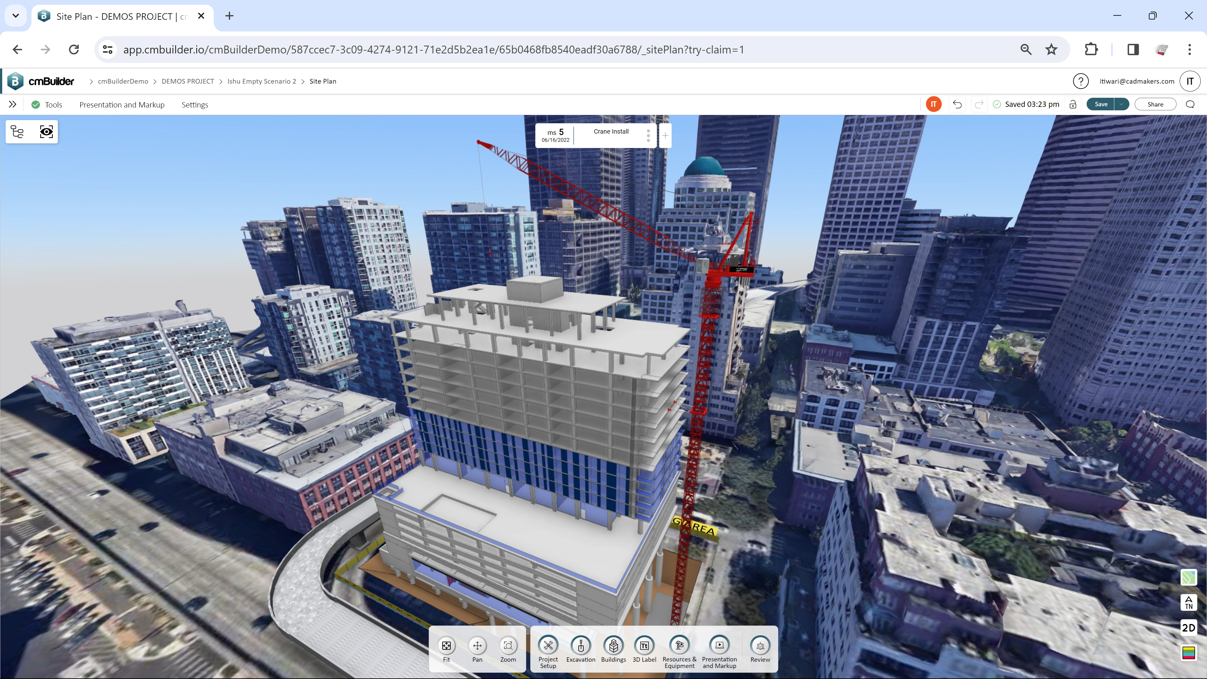Toggle the saved-view eye icon
Screen dimensions: 1207x679
click(x=47, y=132)
